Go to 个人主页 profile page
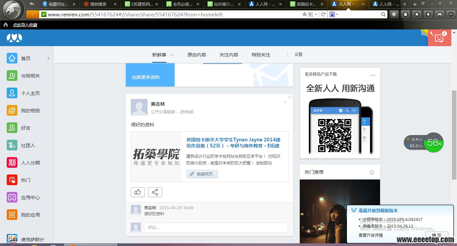Screen dimensions: 457x246 12,93
